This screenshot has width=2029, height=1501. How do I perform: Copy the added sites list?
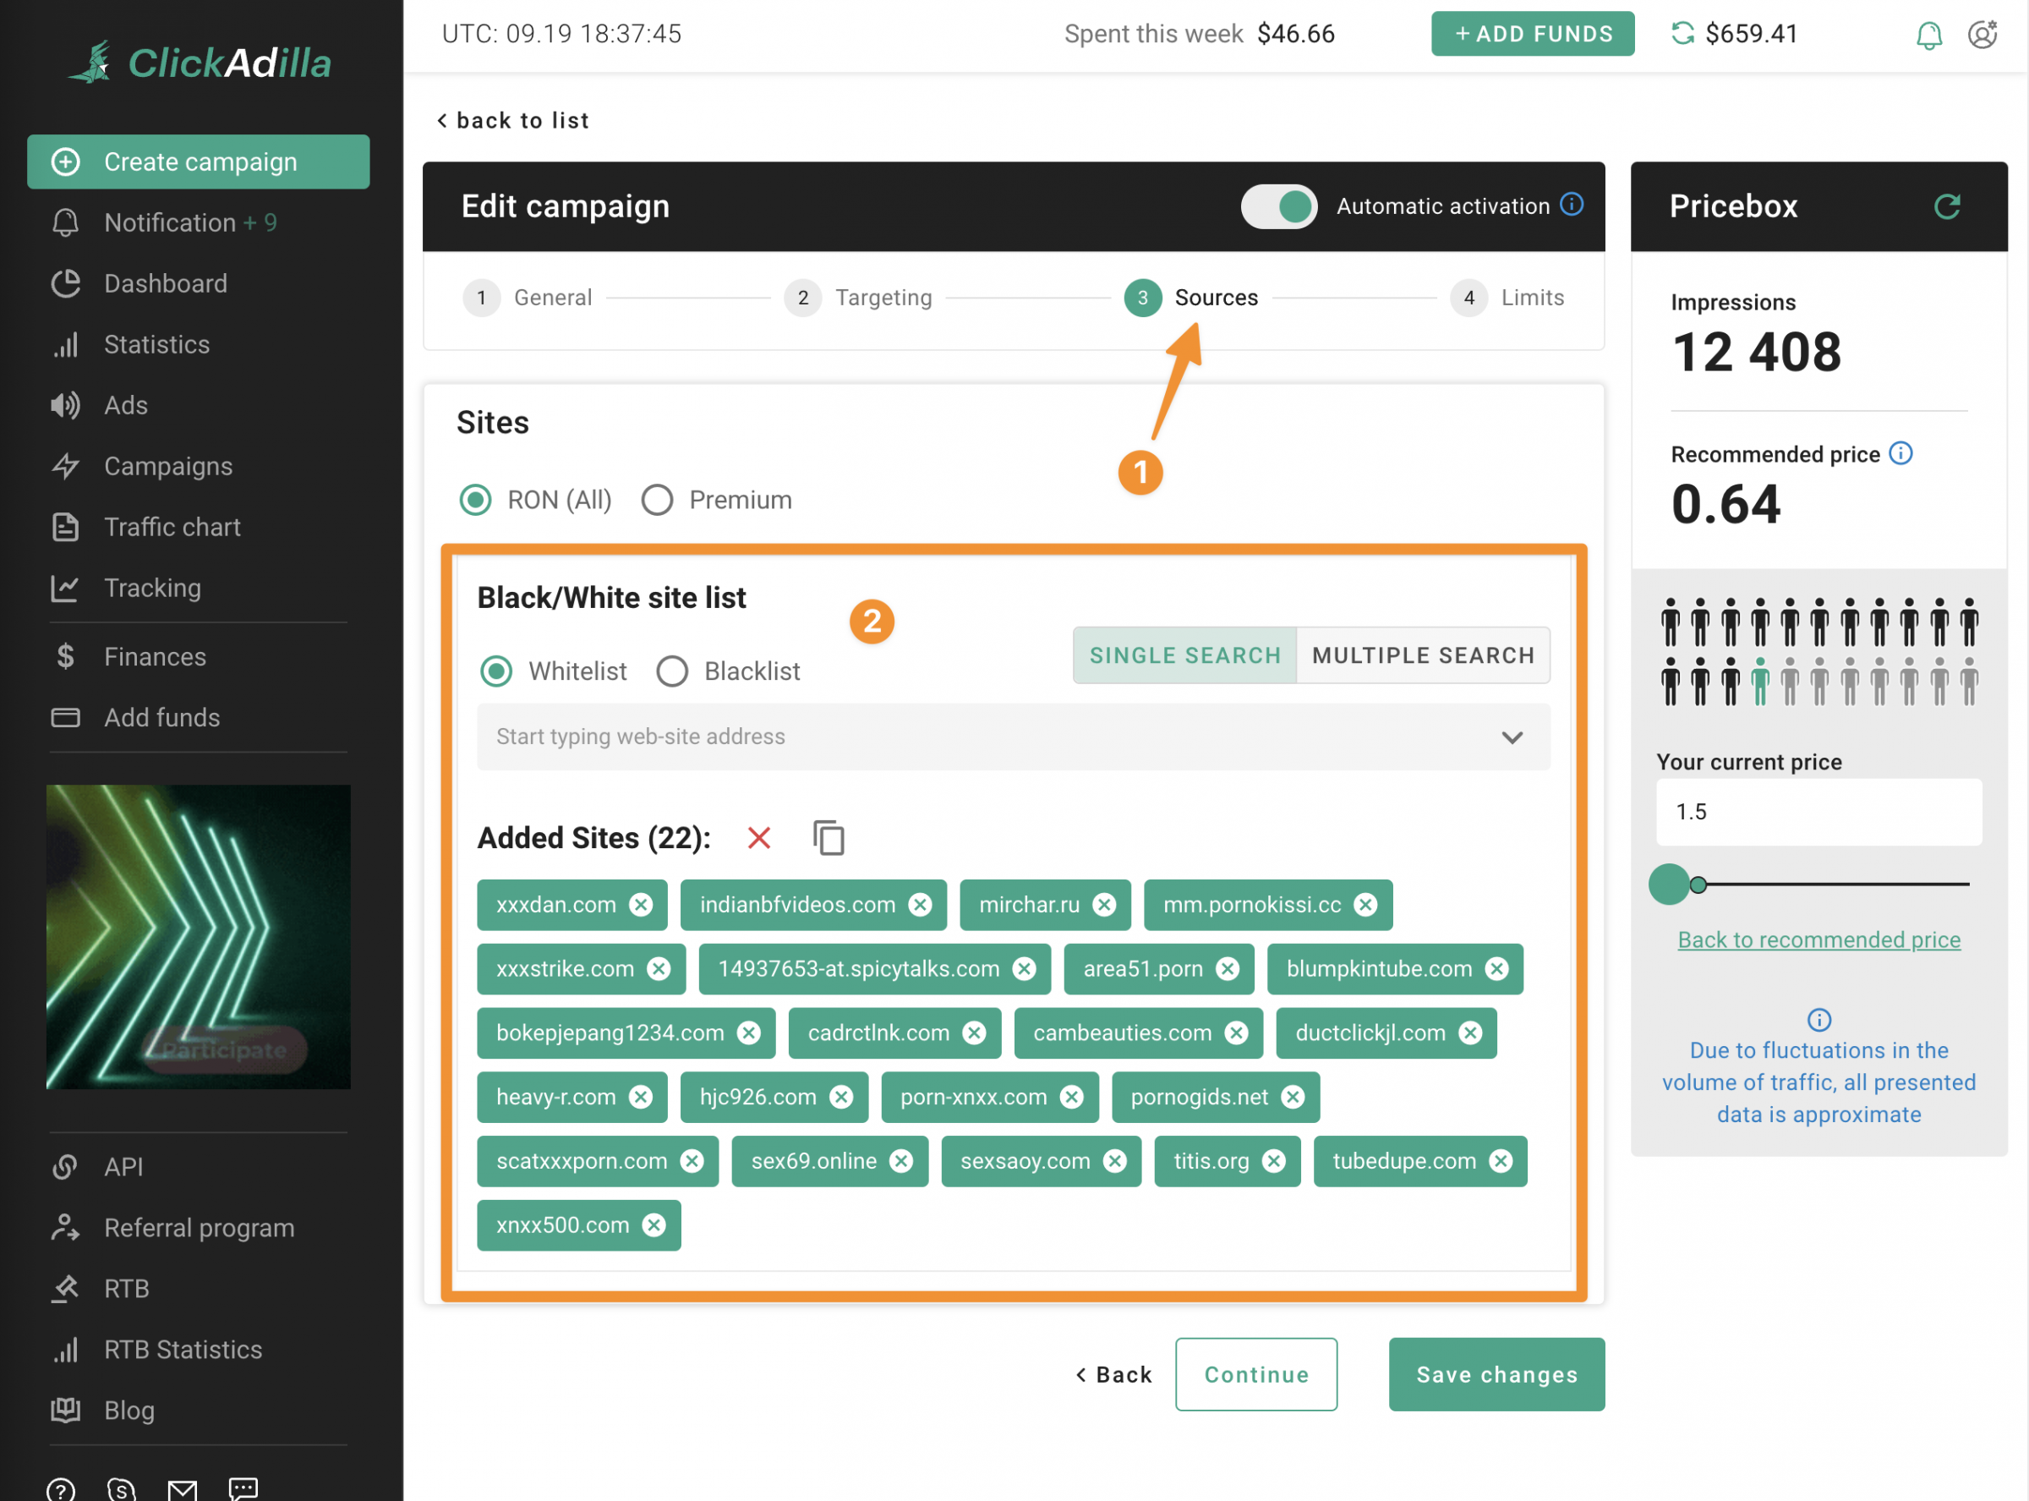829,837
